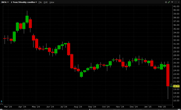The width and height of the screenshot is (181, 110).
Task: Click the small blue-green flag icon
Action: [1, 101]
